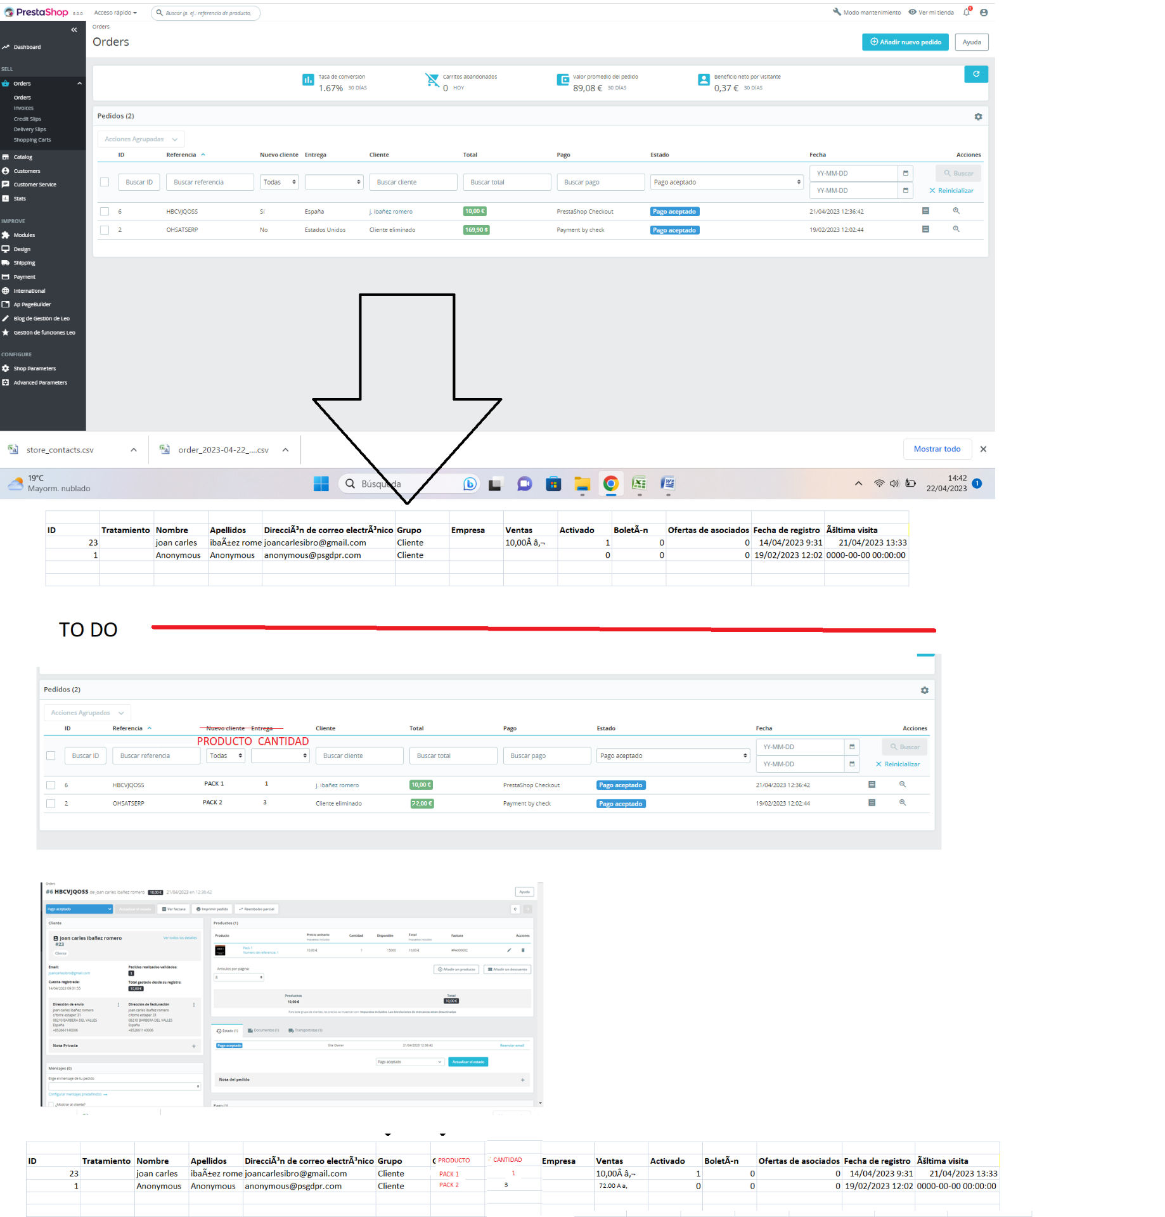Show hidden system tray icons
The height and width of the screenshot is (1217, 1165).
(858, 483)
